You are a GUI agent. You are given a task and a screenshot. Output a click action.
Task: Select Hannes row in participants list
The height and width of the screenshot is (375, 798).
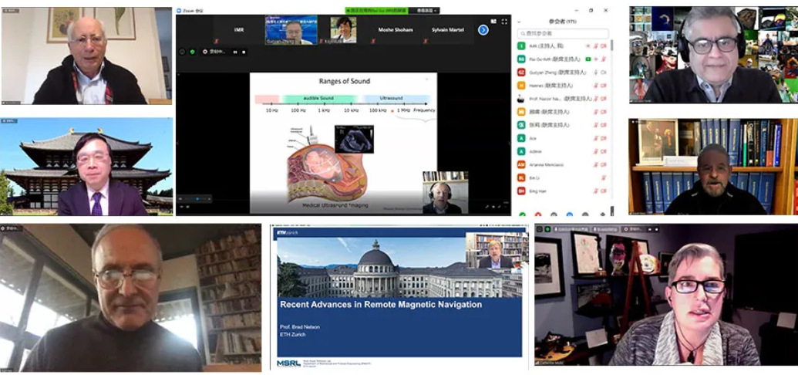[562, 86]
